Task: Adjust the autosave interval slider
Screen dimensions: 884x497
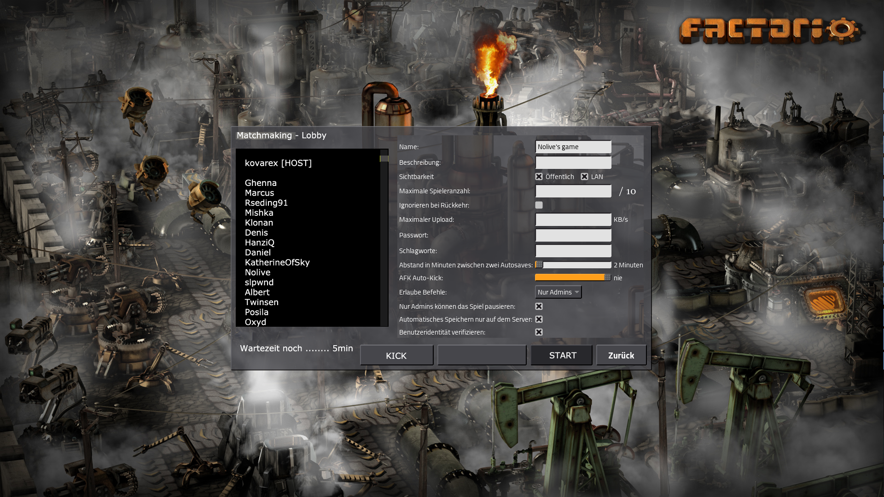Action: click(573, 265)
